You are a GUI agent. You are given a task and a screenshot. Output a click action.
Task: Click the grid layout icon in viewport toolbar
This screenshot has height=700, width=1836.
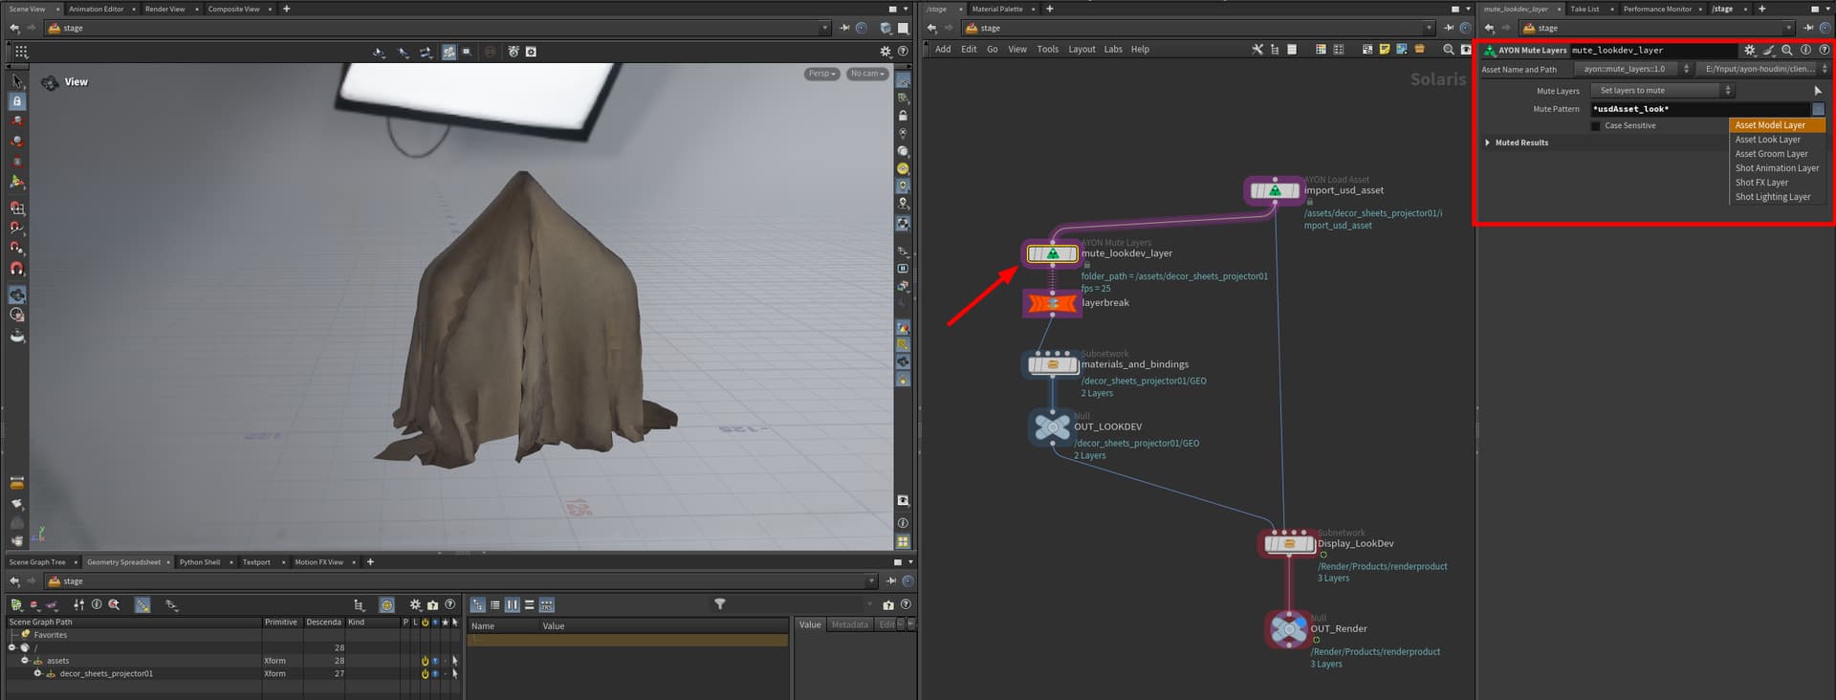pyautogui.click(x=21, y=52)
